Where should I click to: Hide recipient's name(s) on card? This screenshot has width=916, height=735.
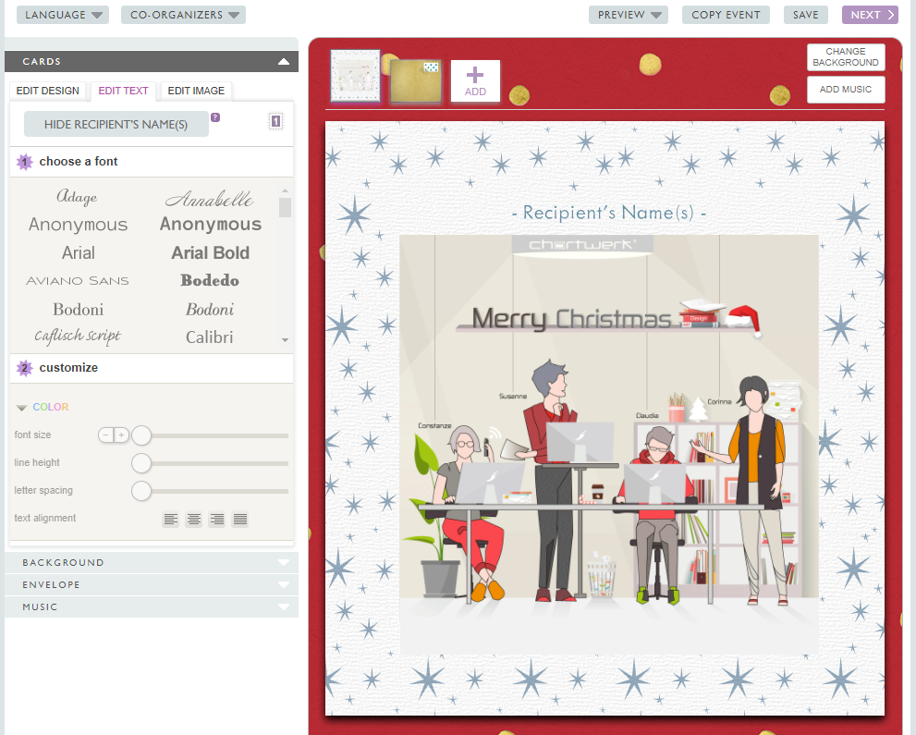[116, 125]
